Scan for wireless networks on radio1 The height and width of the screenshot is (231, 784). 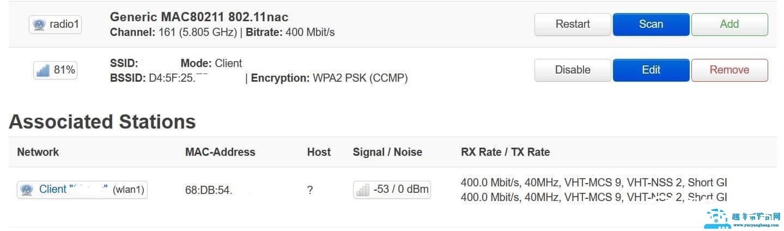651,25
